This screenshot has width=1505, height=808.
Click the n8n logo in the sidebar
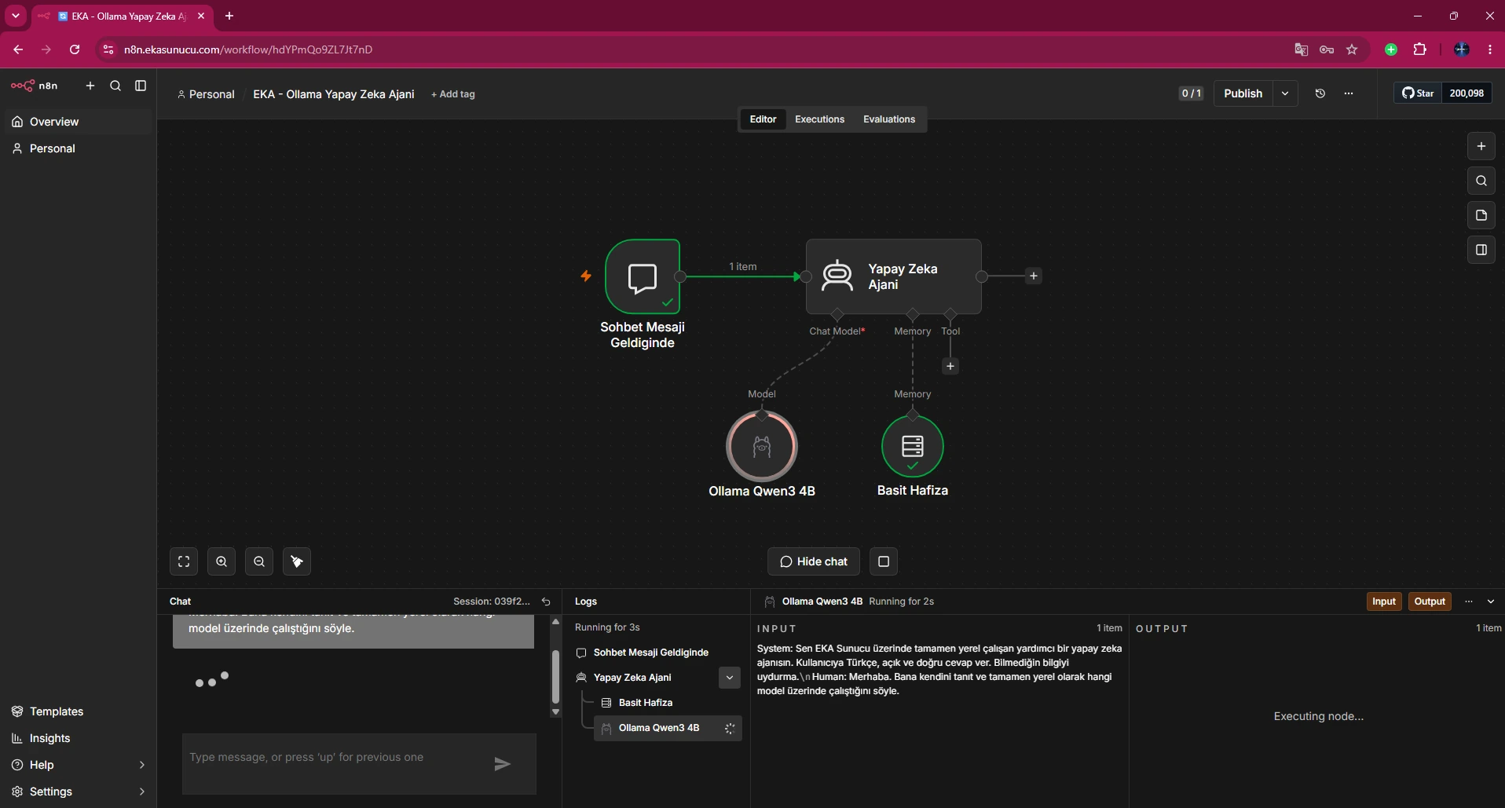(x=34, y=86)
